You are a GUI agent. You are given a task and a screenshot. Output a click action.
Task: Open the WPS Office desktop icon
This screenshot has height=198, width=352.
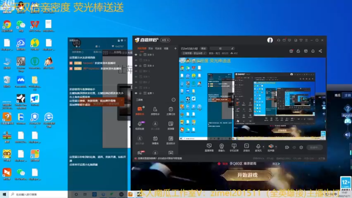(35, 26)
